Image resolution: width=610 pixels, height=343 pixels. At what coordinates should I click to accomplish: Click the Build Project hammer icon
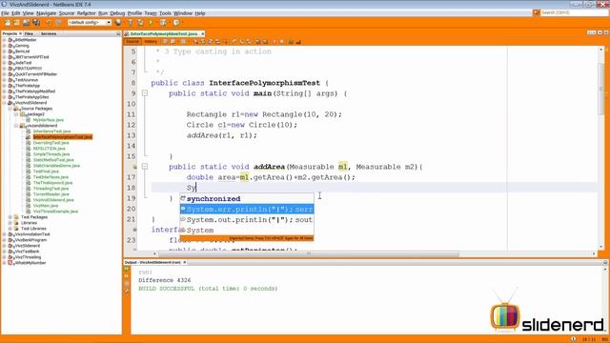[131, 23]
